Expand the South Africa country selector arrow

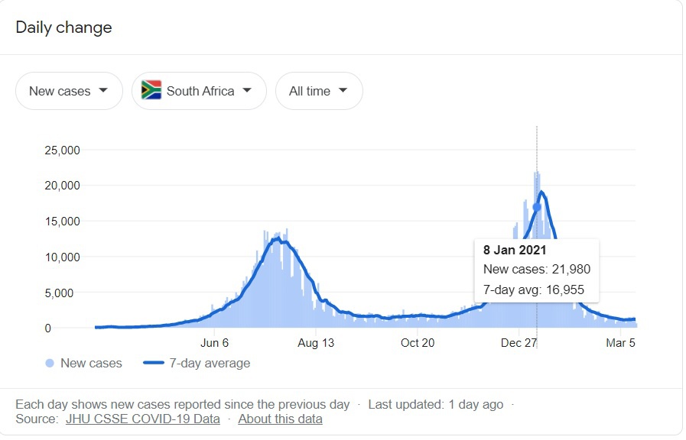click(247, 90)
